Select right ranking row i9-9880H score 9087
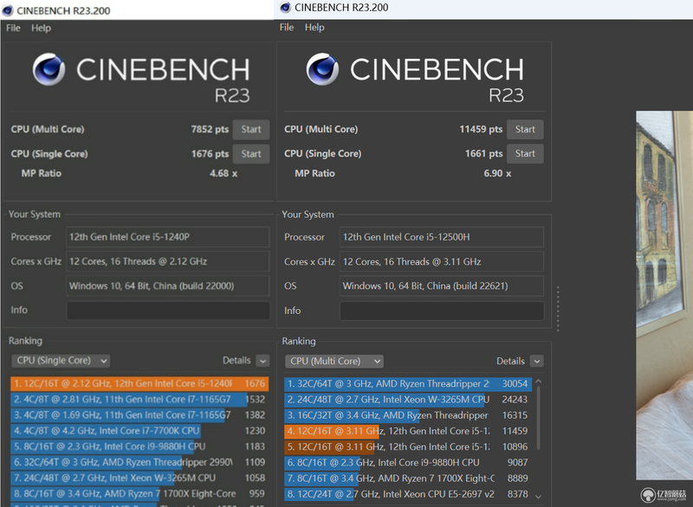This screenshot has height=507, width=693. click(408, 462)
